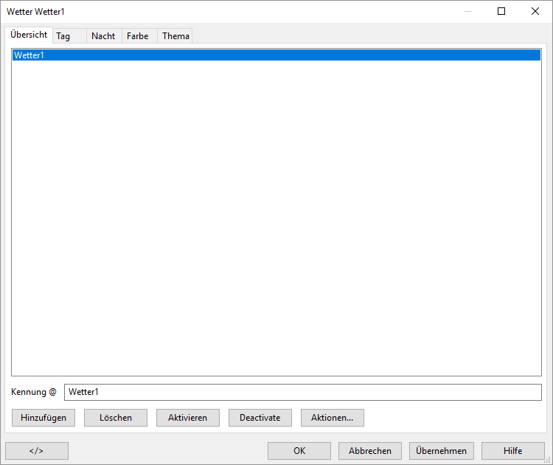Switch to the Farbe tab
This screenshot has width=553, height=465.
138,36
